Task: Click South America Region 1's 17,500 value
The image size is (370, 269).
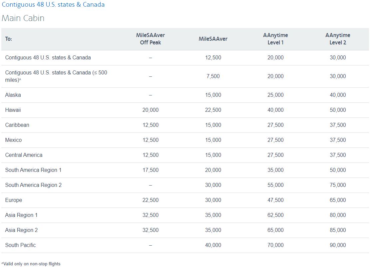Action: click(150, 170)
